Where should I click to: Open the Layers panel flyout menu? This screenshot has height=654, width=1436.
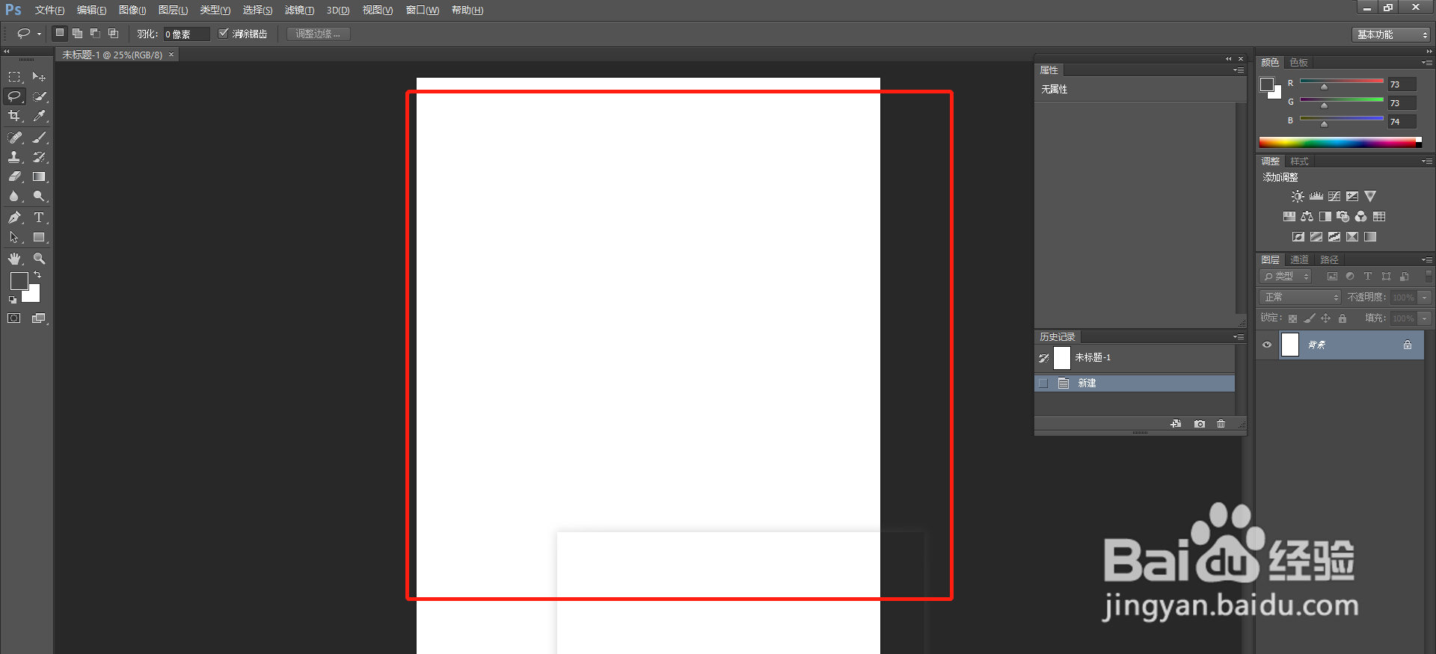pos(1427,260)
